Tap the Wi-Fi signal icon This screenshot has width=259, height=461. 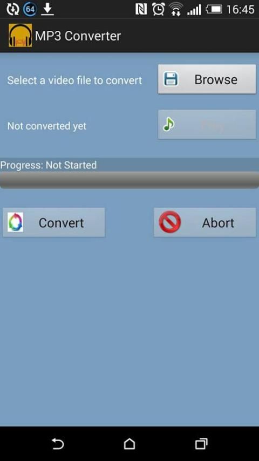coord(176,9)
